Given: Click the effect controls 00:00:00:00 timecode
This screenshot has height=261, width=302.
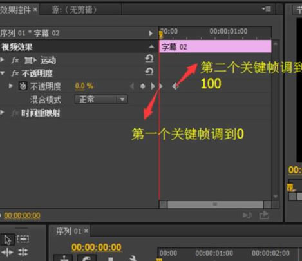Looking at the screenshot, I should pos(22,215).
